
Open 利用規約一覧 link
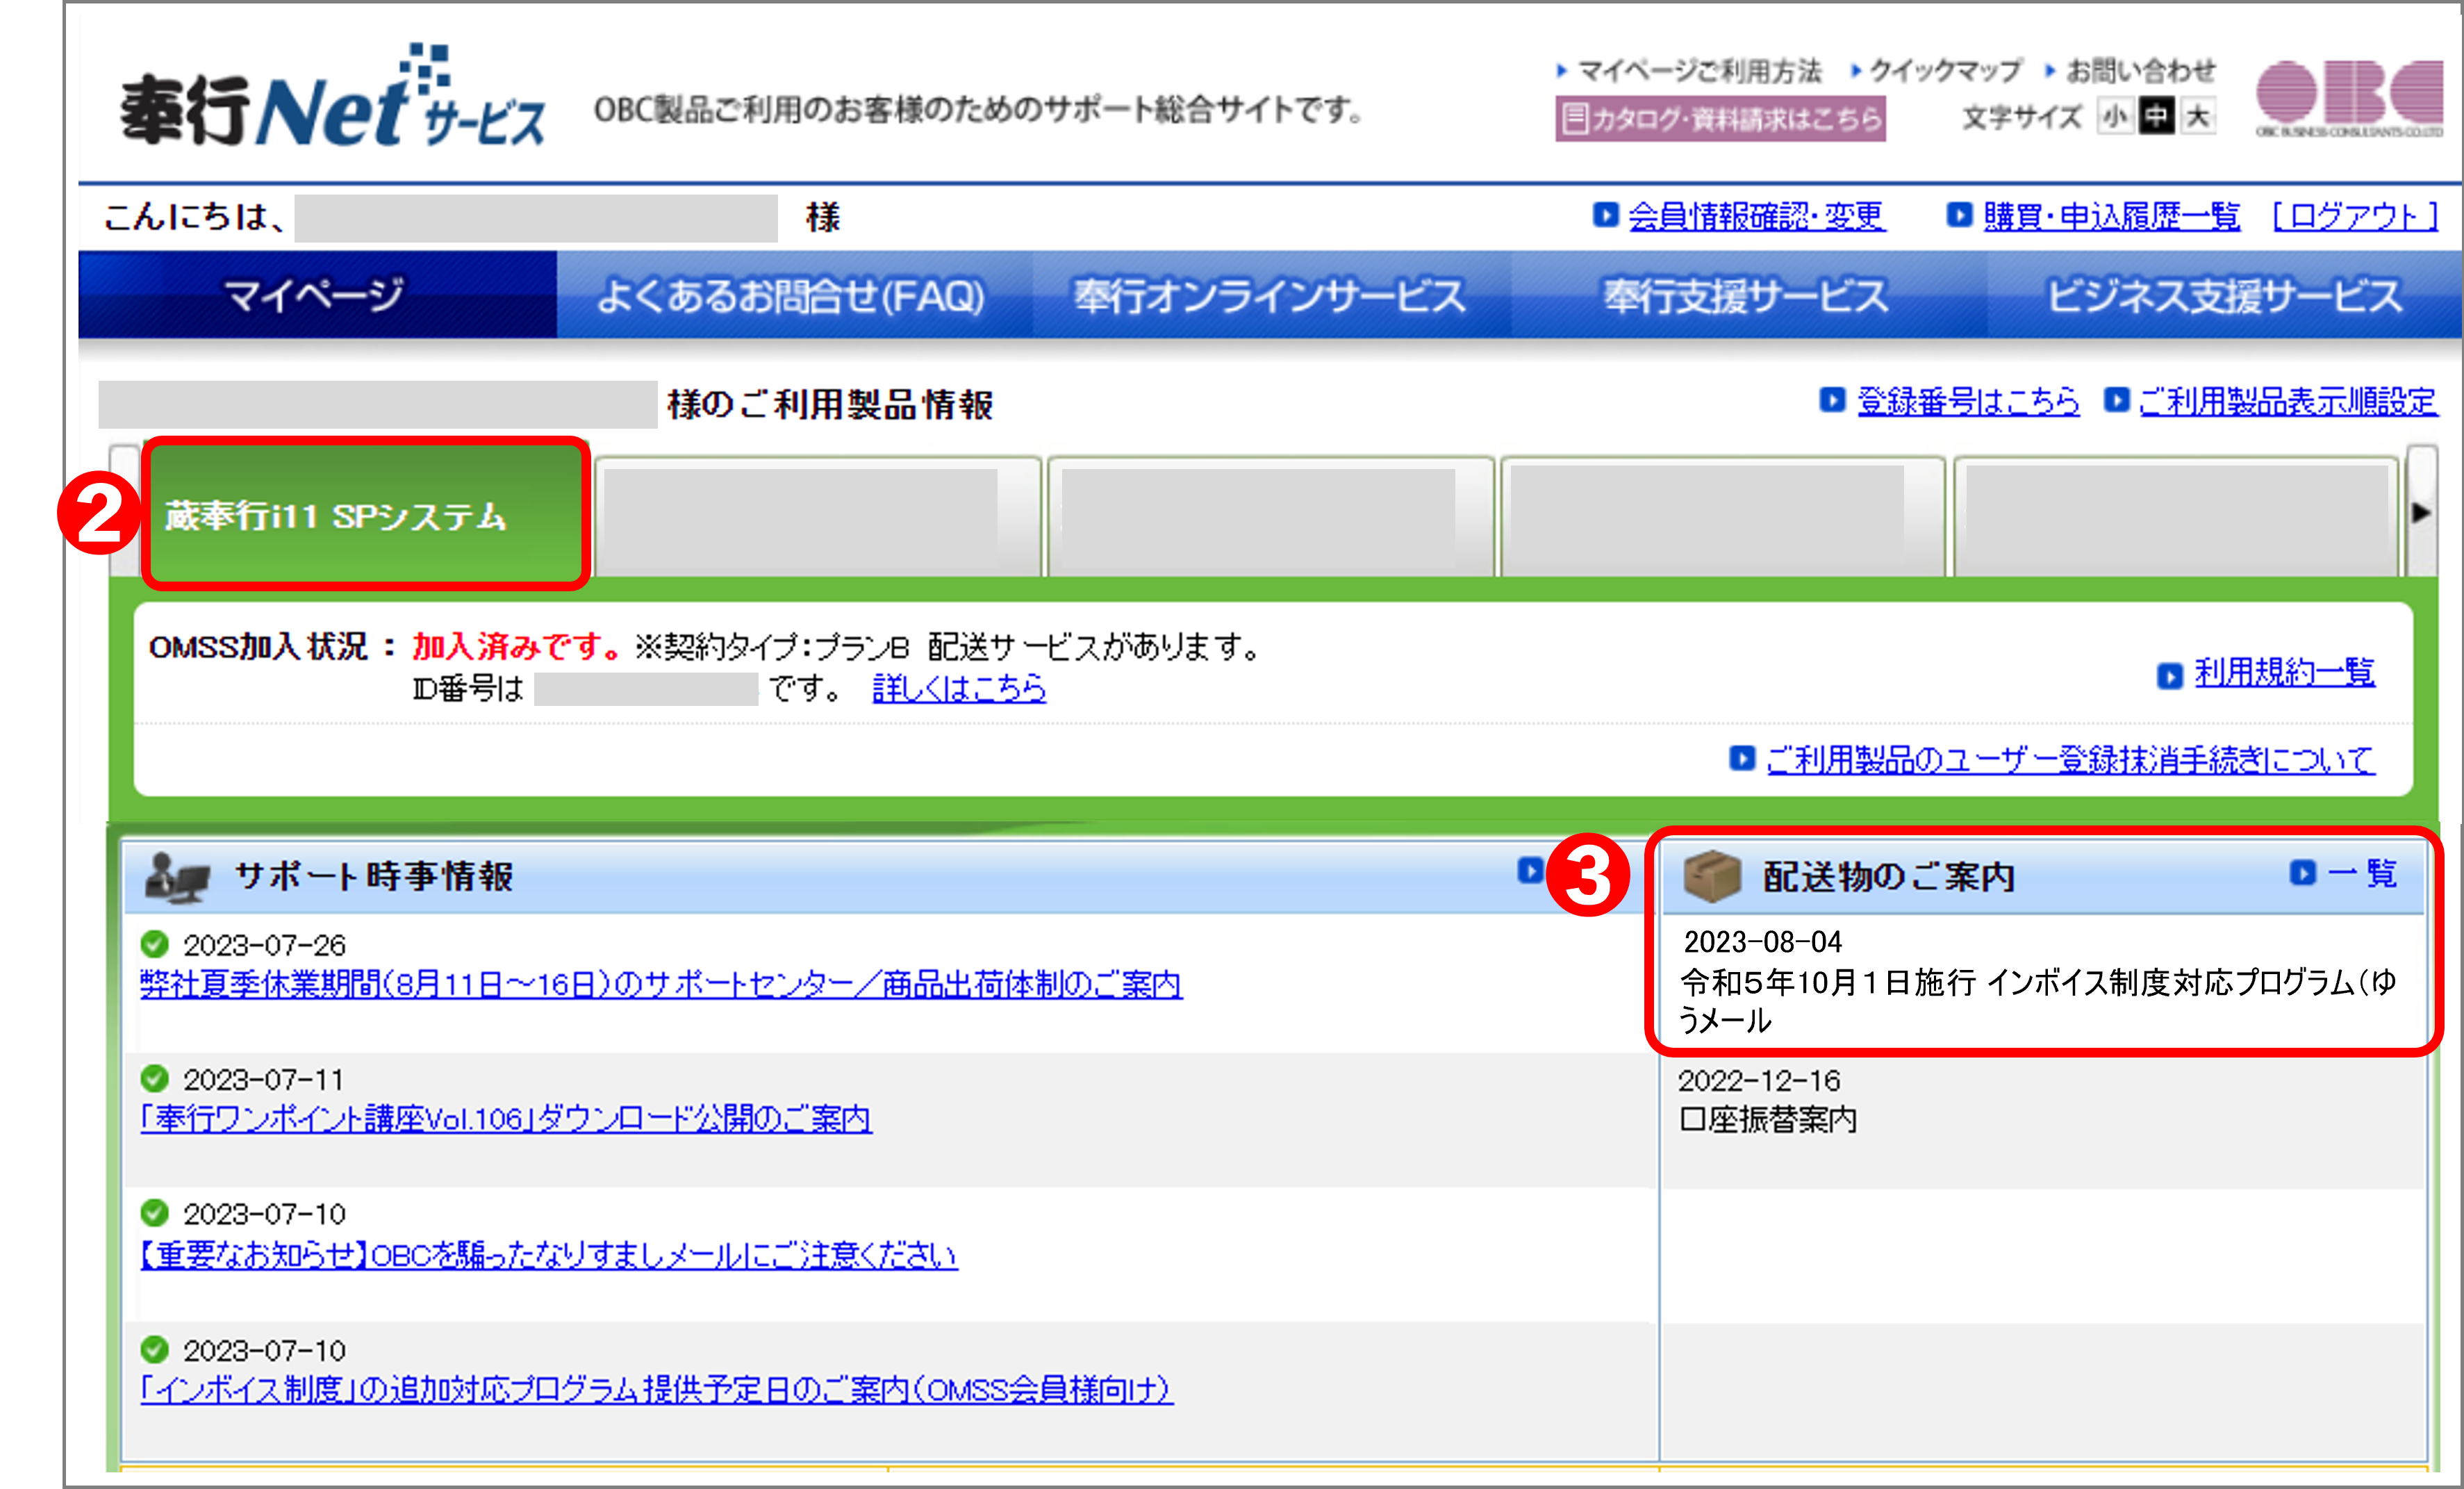pyautogui.click(x=2284, y=673)
